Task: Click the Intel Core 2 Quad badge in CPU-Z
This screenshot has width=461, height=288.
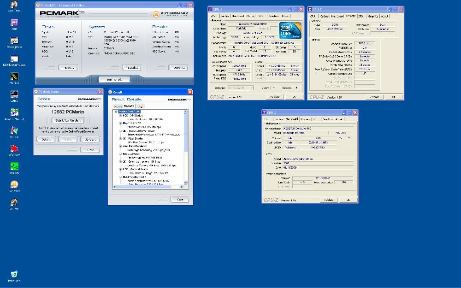Action: click(x=290, y=30)
